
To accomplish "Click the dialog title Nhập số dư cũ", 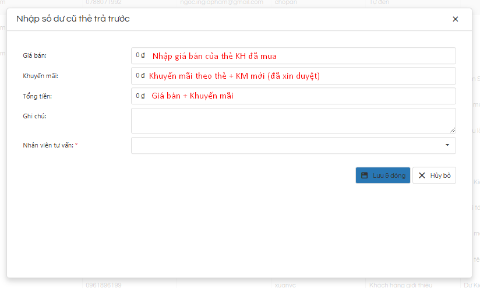I will [x=73, y=19].
